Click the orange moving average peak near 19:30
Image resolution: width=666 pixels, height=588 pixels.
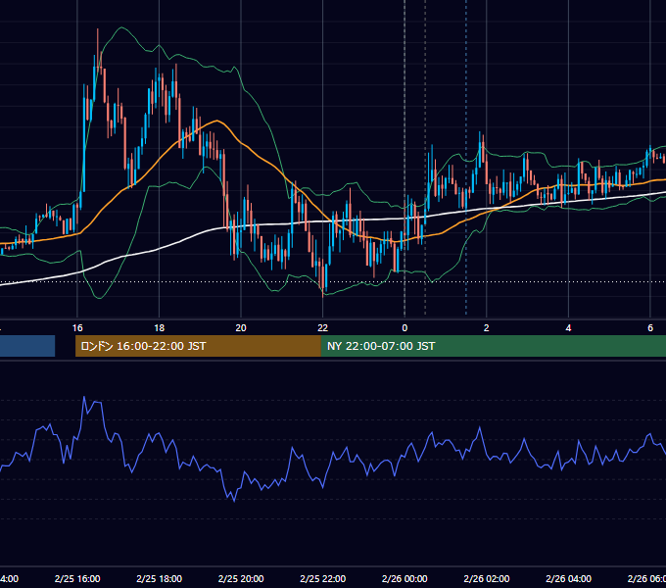[x=217, y=121]
